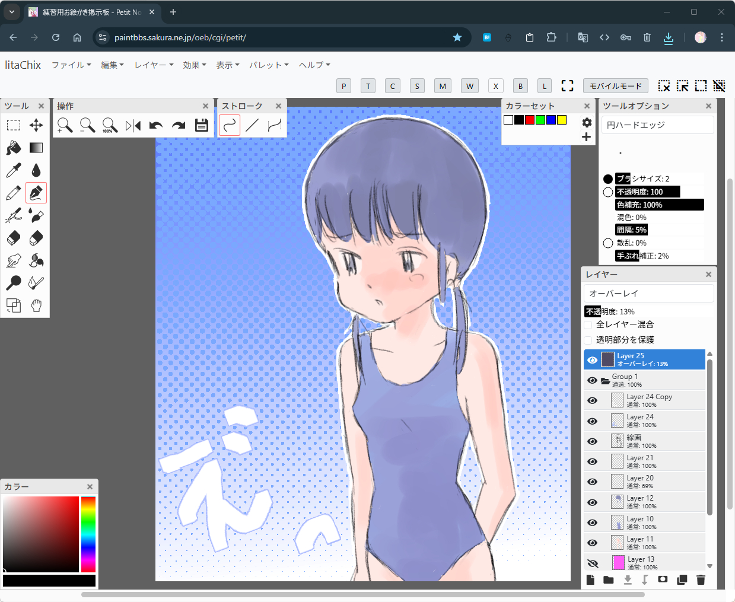735x602 pixels.
Task: Collapse the Group 1 layer folder
Action: pyautogui.click(x=605, y=380)
